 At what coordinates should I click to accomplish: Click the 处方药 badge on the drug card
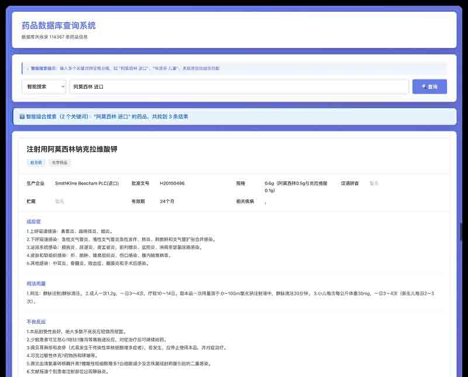[x=36, y=162]
